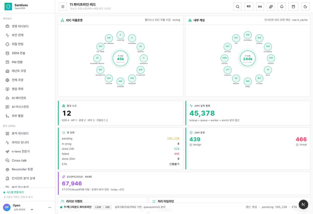Go to 보안 관제 page
The width and height of the screenshot is (313, 214).
[x=27, y=35]
